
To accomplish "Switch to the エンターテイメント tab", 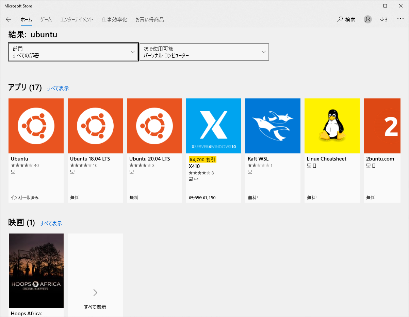I will coord(77,19).
